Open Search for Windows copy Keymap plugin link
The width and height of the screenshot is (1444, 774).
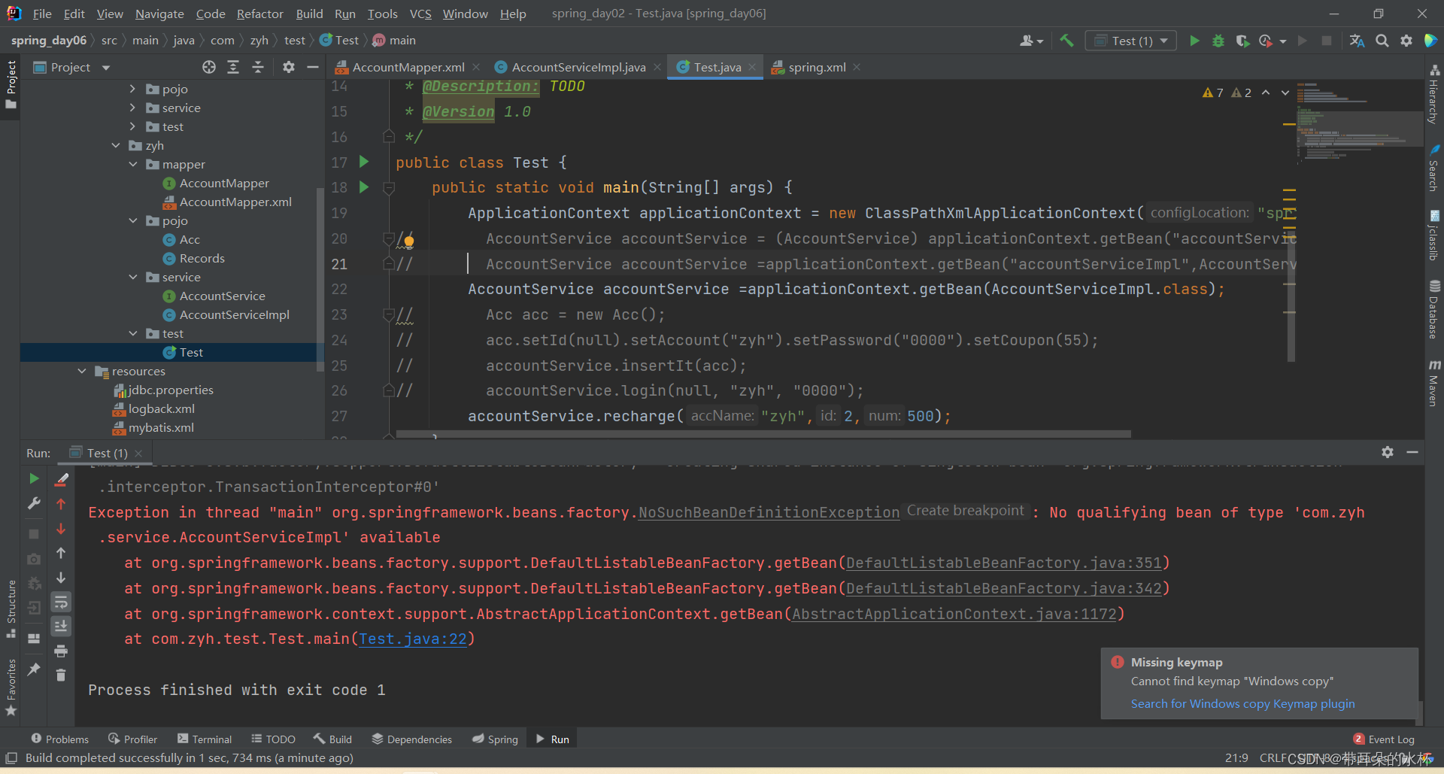click(1242, 704)
